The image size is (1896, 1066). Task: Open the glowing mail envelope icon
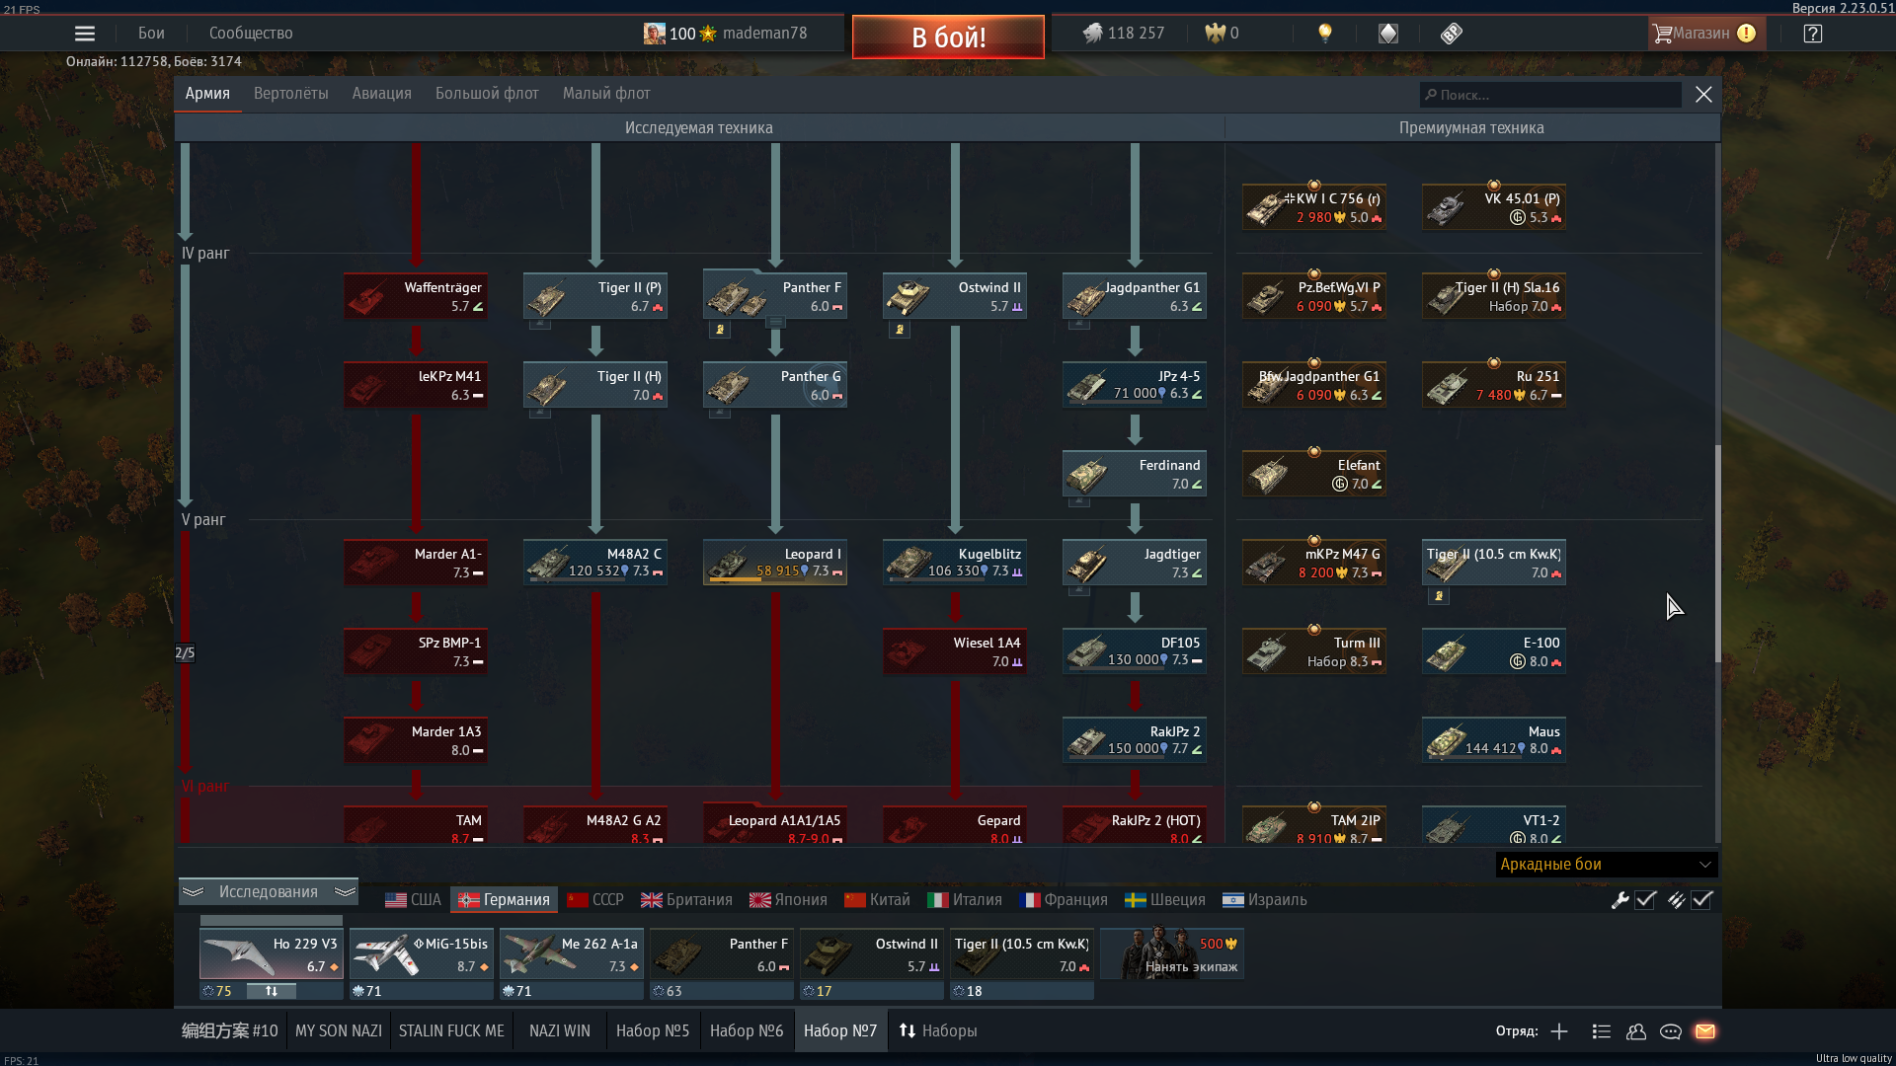(x=1705, y=1031)
